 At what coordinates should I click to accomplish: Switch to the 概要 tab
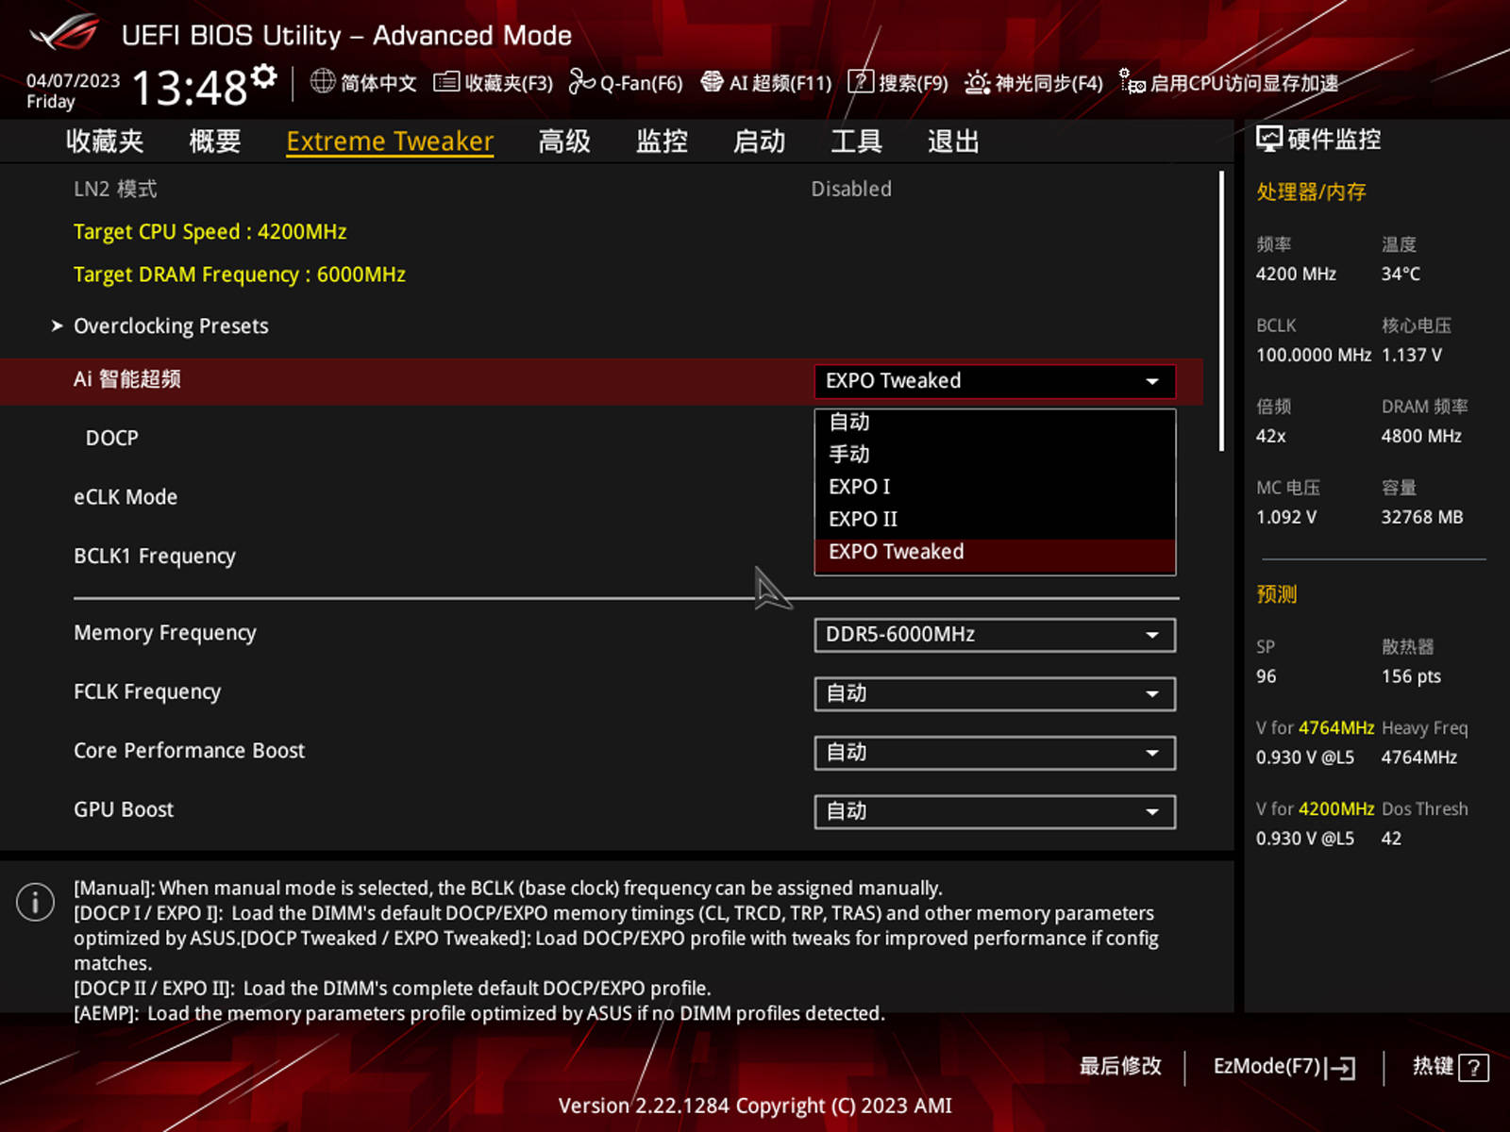pos(215,141)
